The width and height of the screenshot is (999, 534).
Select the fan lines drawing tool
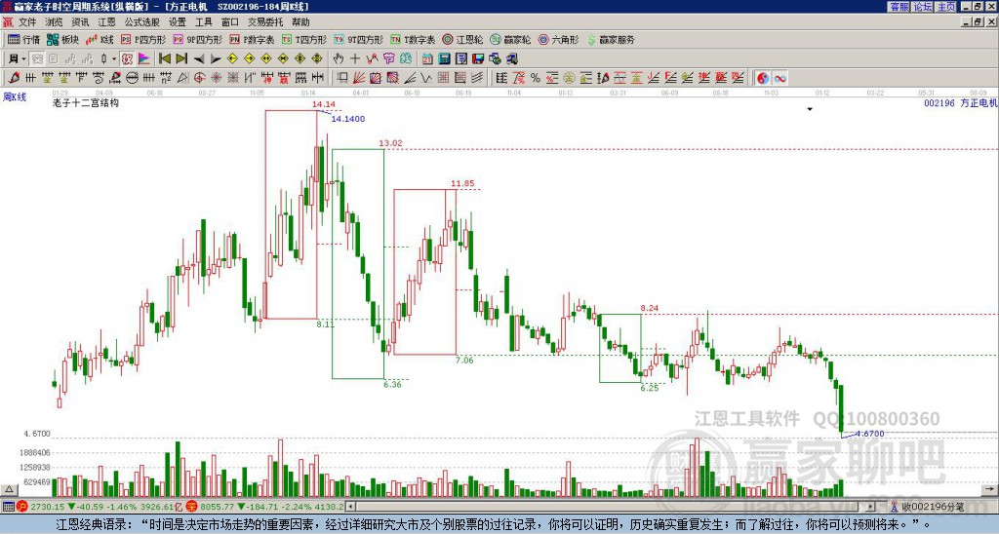click(x=359, y=78)
